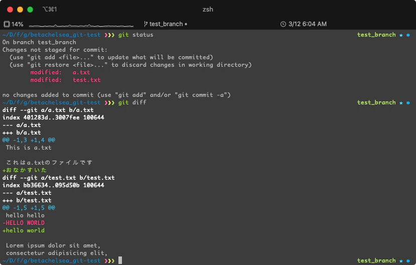Click the 'これはa.txtのファイルです' line

point(49,163)
